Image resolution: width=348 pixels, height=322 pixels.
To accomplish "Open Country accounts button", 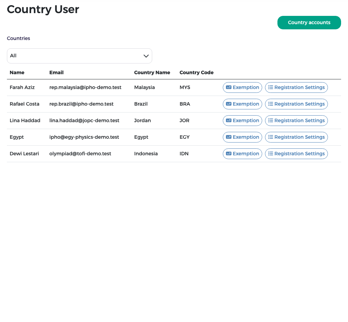I will click(x=309, y=22).
